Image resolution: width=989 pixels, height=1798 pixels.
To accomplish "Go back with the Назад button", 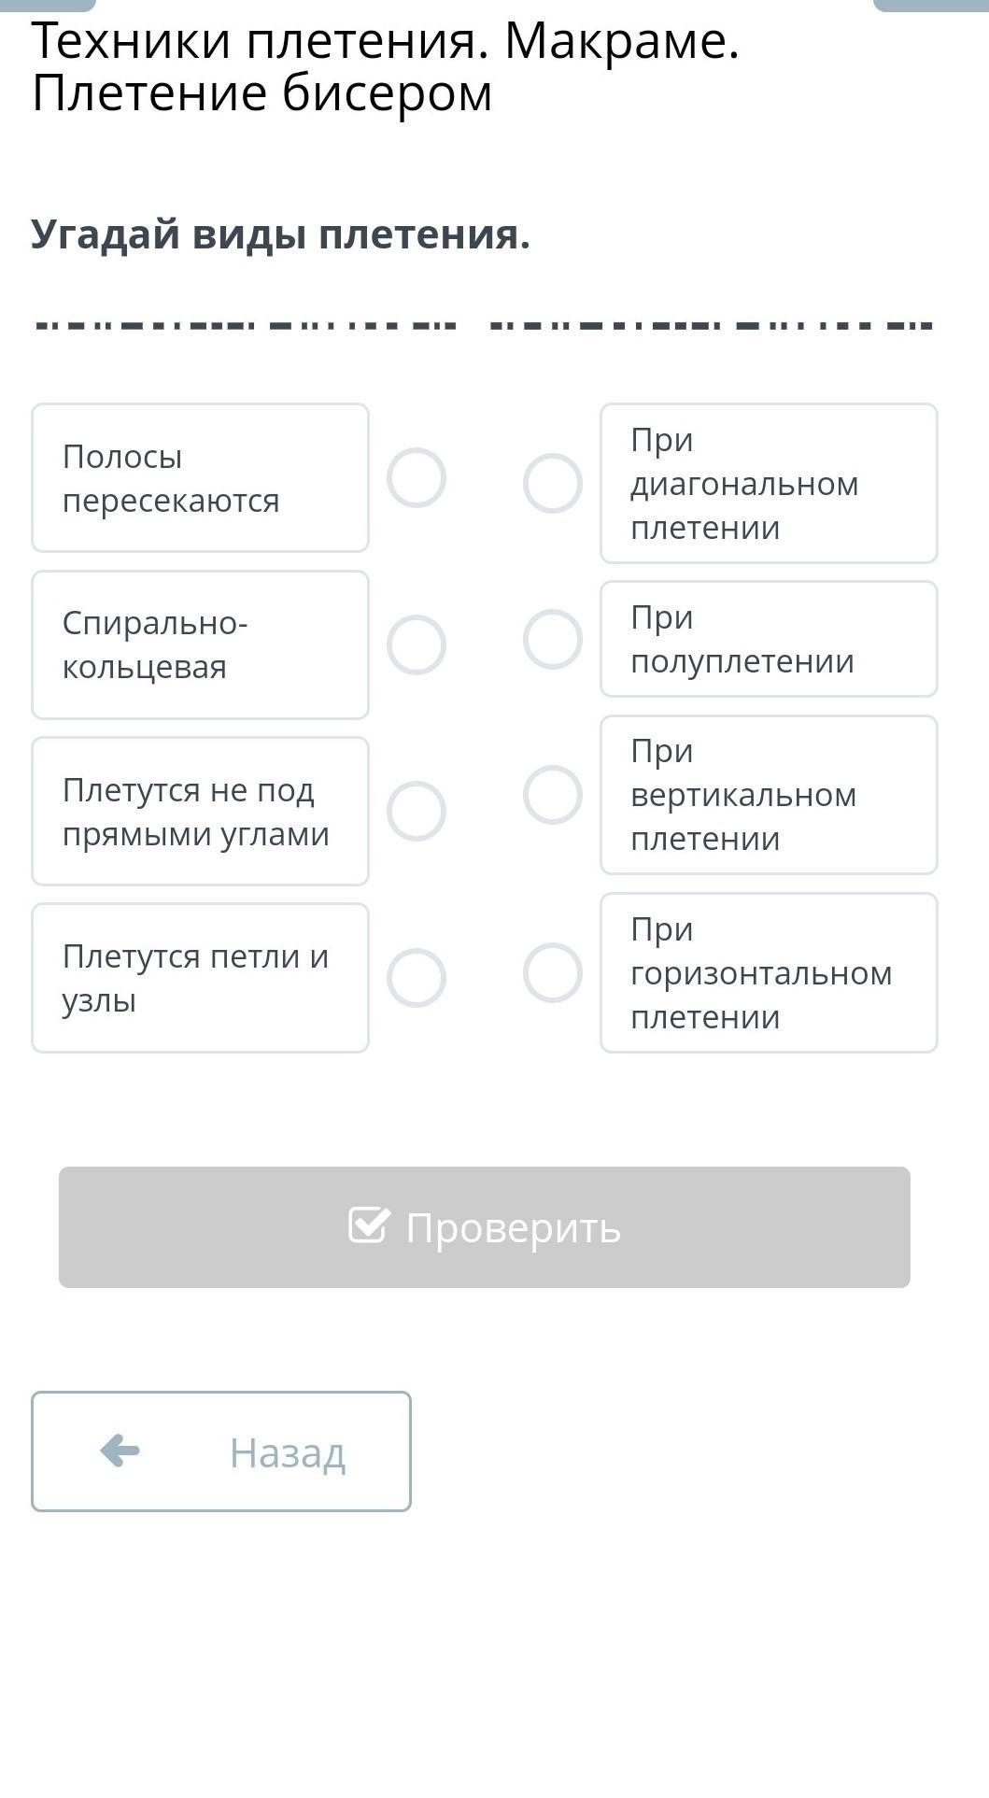I will click(221, 1451).
